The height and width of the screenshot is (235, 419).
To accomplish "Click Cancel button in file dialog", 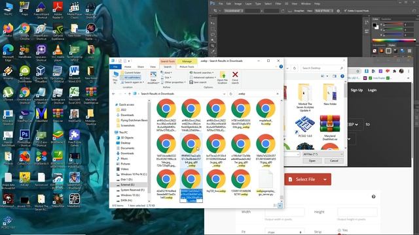I will 334,161.
